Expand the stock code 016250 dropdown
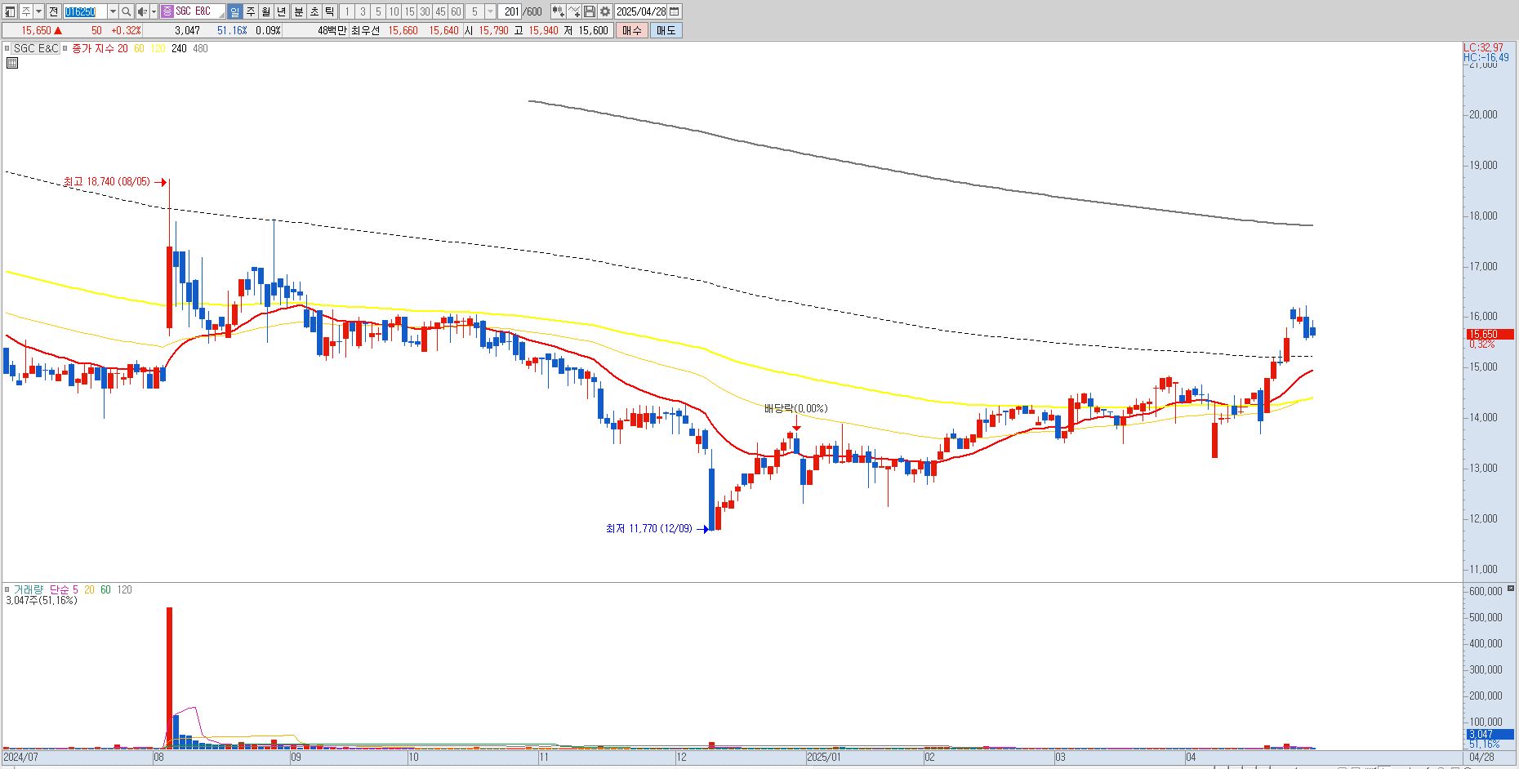The width and height of the screenshot is (1519, 769). (x=113, y=11)
